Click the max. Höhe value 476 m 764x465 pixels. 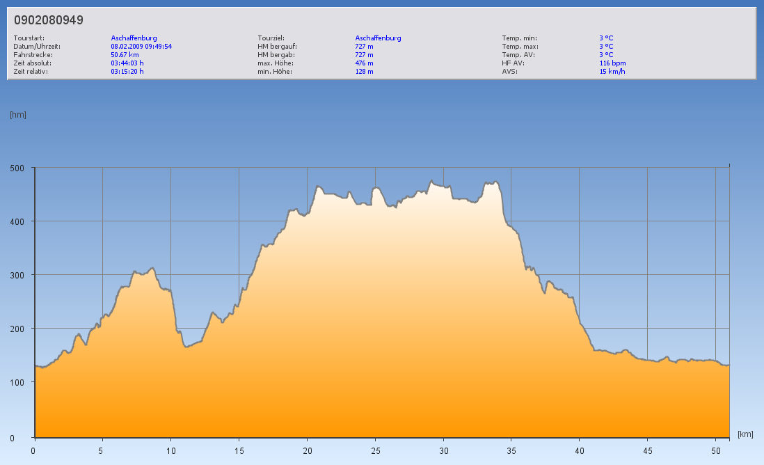(x=364, y=63)
